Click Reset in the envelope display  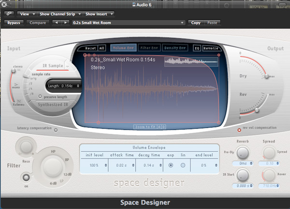tap(90, 48)
